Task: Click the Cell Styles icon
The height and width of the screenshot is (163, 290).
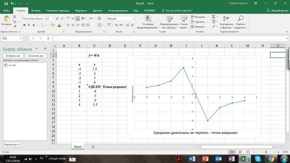Action: pyautogui.click(x=184, y=19)
